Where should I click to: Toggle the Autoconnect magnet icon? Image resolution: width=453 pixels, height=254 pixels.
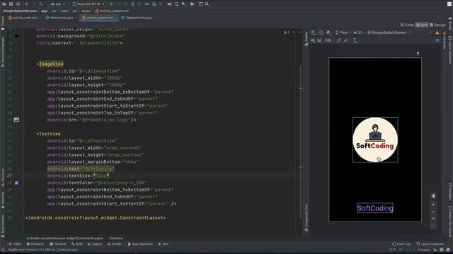(x=319, y=41)
